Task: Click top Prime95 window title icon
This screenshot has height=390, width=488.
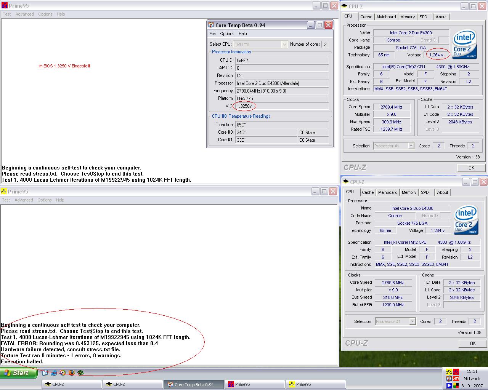Action: (4, 6)
